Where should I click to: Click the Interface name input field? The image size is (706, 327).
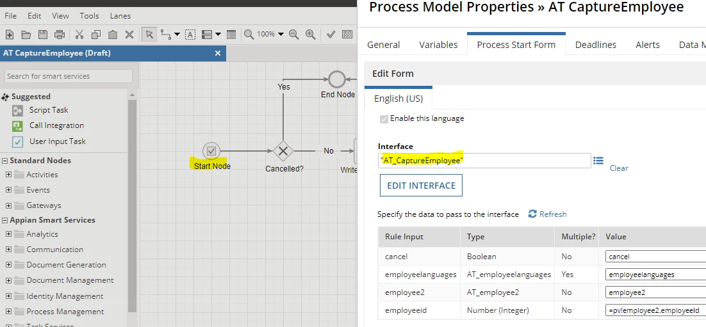tap(484, 161)
